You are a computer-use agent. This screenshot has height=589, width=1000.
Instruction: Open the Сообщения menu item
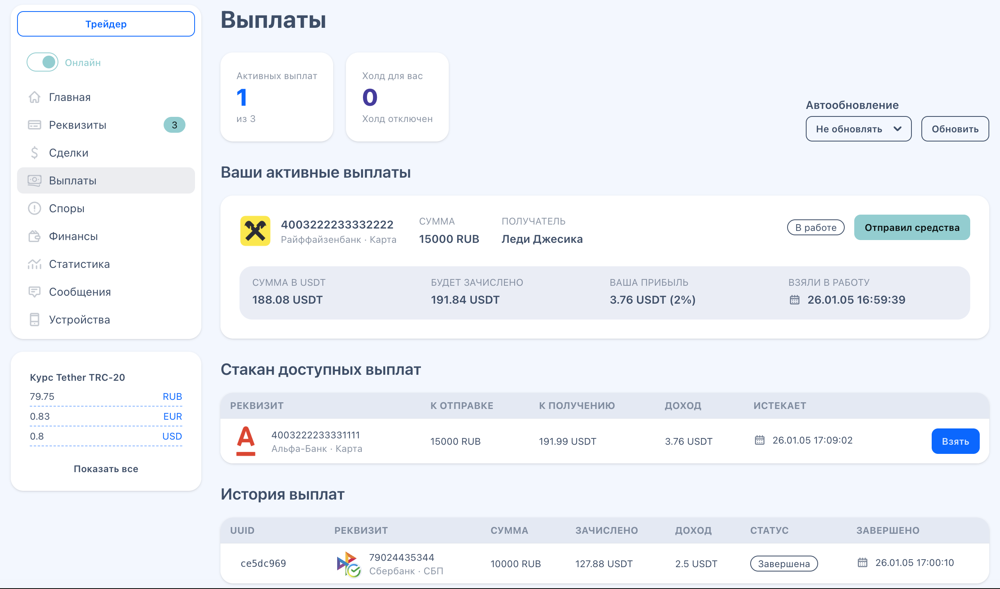(x=80, y=292)
